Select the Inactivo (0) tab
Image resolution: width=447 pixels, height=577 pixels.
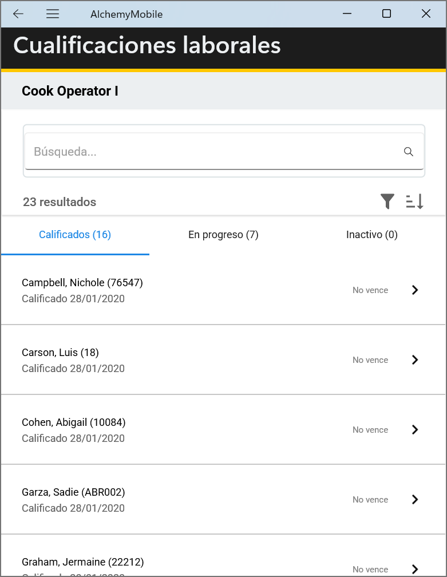(372, 235)
